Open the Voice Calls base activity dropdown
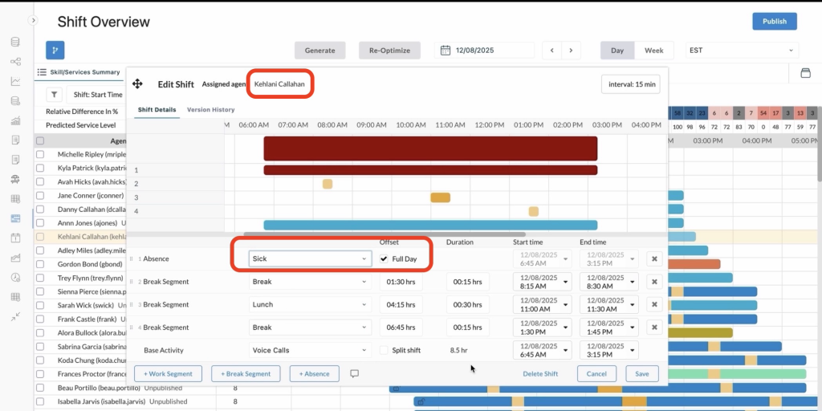Screen dimensions: 822x411 click(x=309, y=350)
